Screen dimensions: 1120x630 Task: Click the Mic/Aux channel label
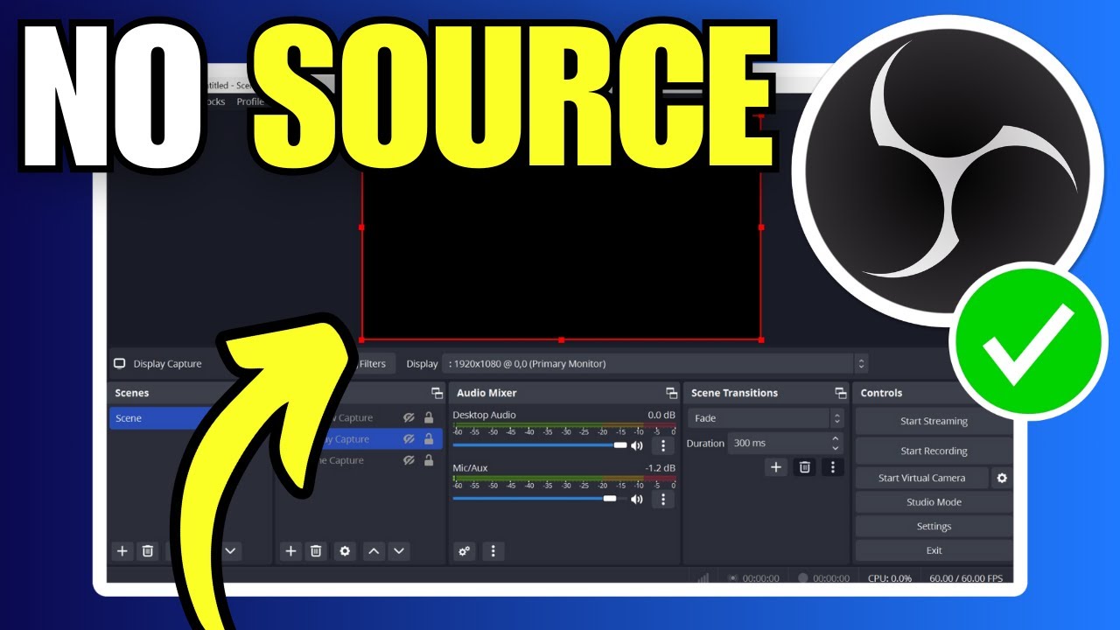pyautogui.click(x=471, y=468)
